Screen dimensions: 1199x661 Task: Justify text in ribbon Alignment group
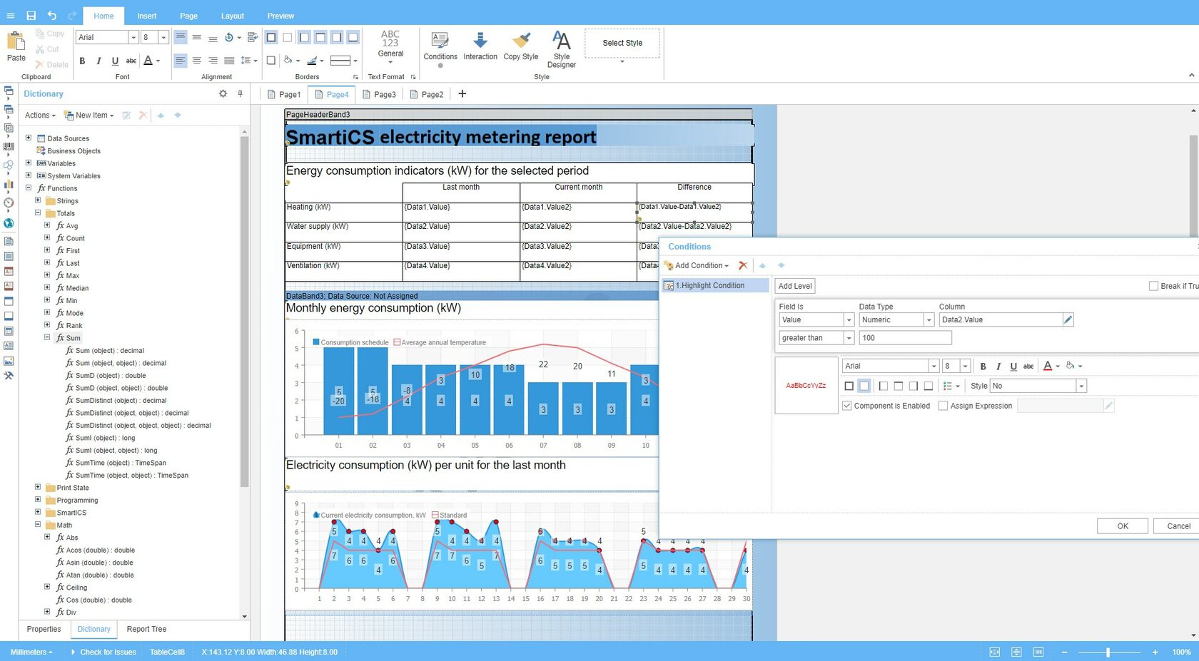pos(229,61)
